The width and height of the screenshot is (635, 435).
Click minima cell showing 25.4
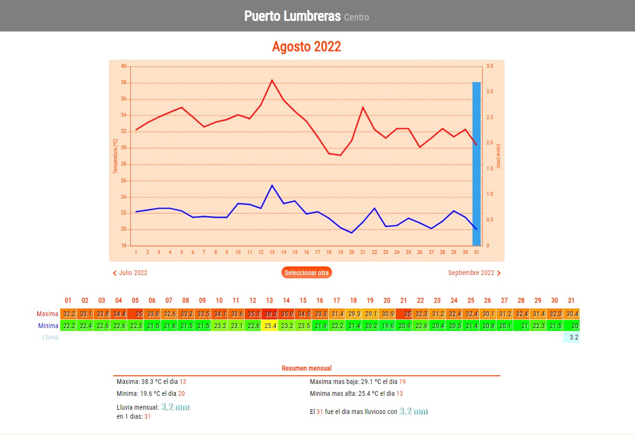point(269,326)
